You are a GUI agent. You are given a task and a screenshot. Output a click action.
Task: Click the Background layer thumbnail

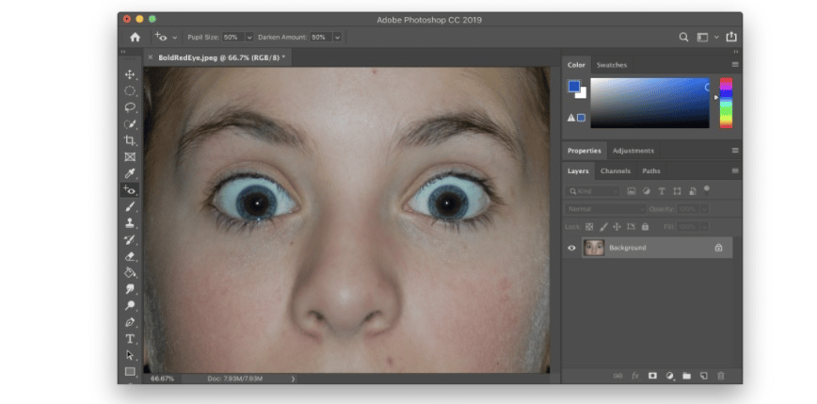tap(593, 248)
